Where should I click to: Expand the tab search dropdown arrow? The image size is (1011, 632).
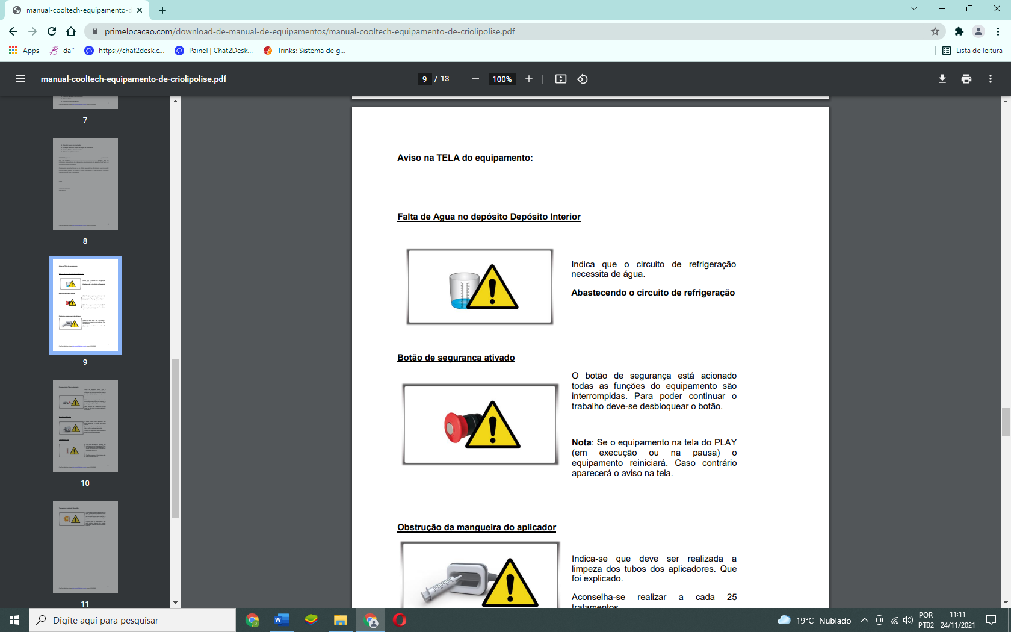914,9
